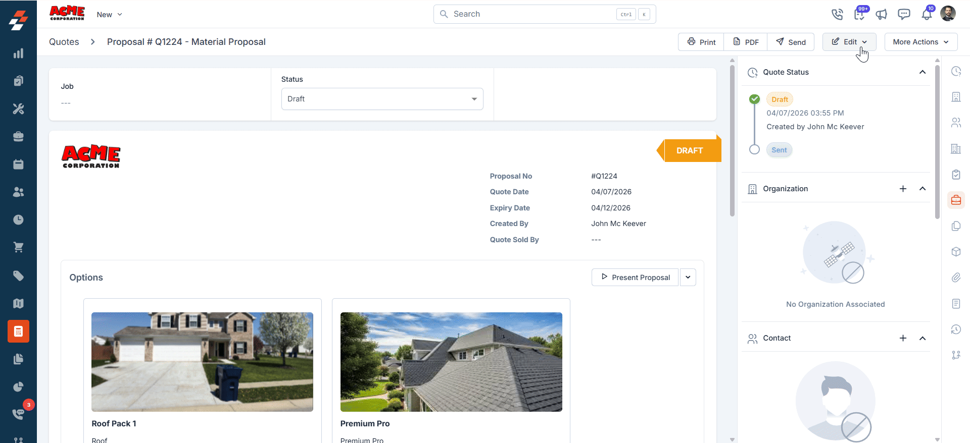This screenshot has width=970, height=443.
Task: Open the 99+ badge calendar icon in header
Action: (859, 14)
